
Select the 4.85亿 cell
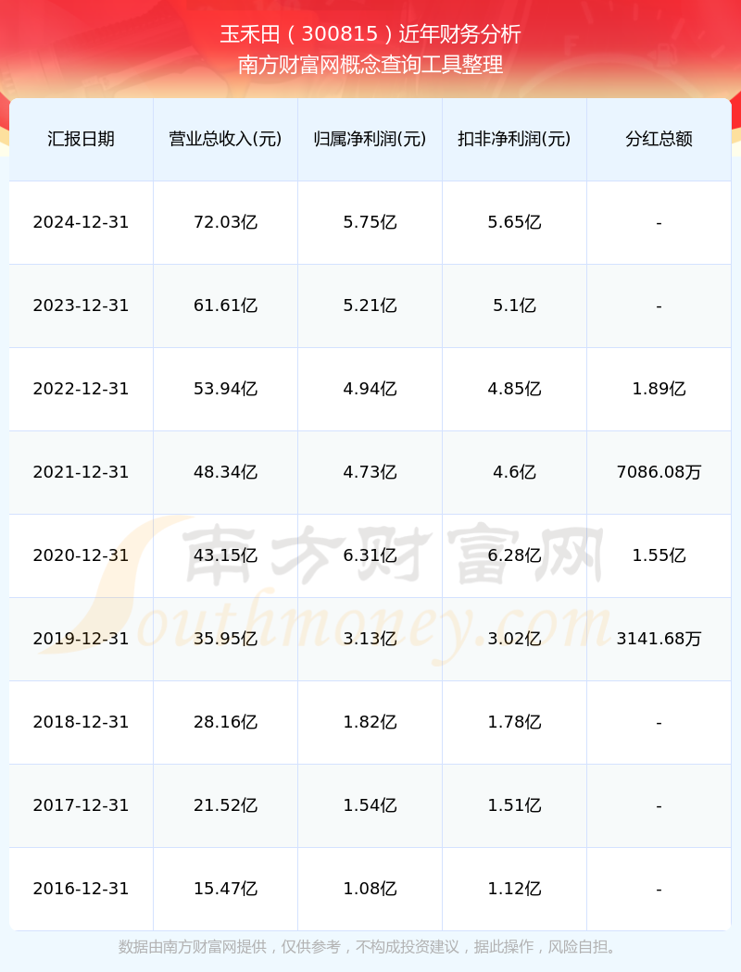tap(515, 390)
